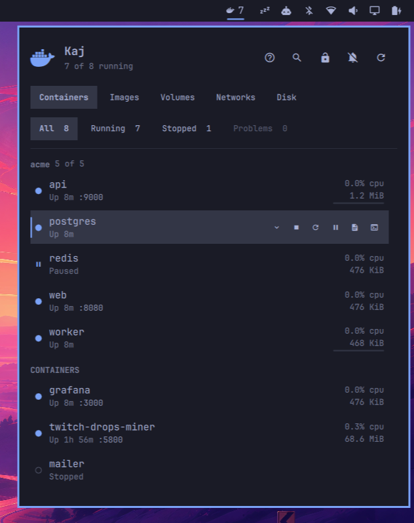The height and width of the screenshot is (523, 414).
Task: Click the mailer stopped status circle
Action: pos(39,470)
